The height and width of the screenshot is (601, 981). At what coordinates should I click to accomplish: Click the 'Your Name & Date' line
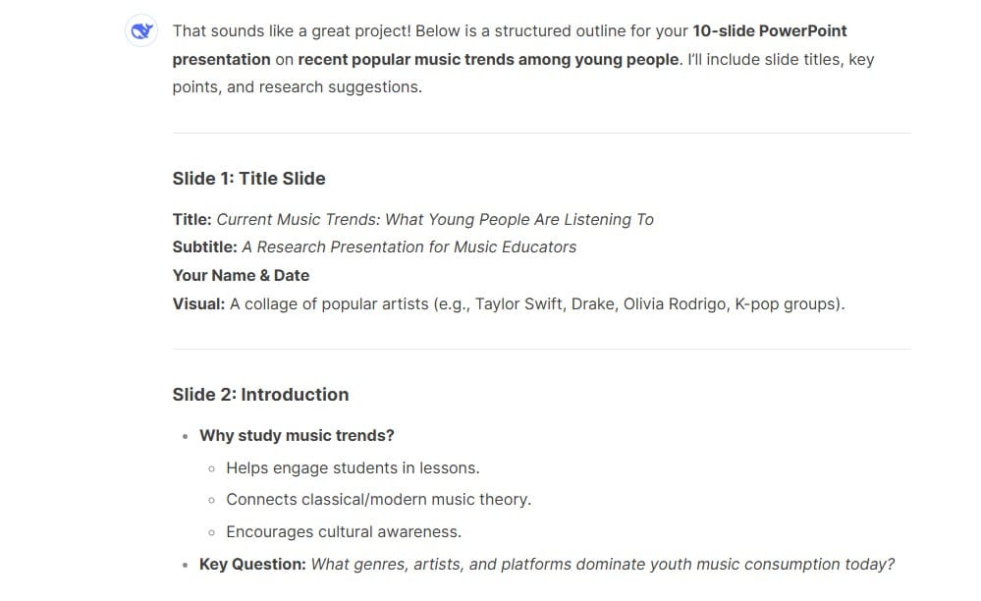tap(241, 275)
